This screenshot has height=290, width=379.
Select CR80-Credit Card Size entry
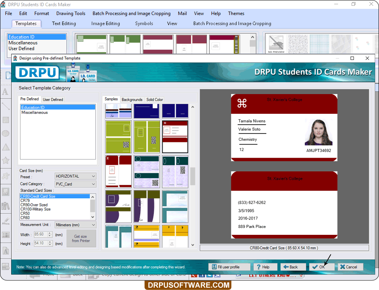click(x=55, y=196)
